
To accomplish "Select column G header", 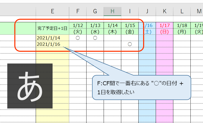I will 95,11.
